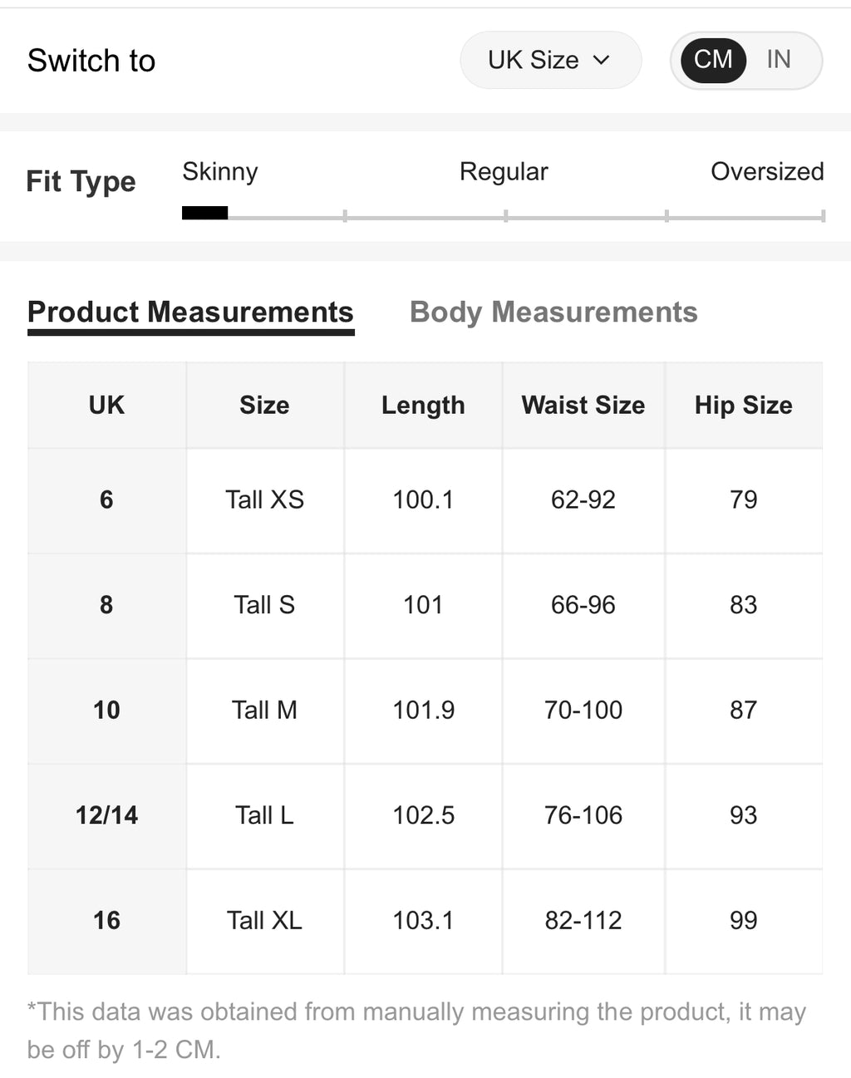Click the Hip Size column header

tap(744, 405)
